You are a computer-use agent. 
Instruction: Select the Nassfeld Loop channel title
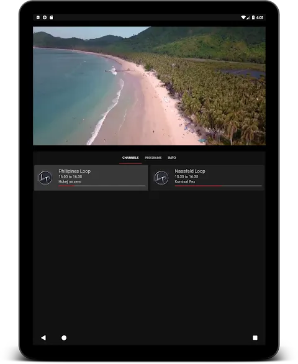[190, 171]
